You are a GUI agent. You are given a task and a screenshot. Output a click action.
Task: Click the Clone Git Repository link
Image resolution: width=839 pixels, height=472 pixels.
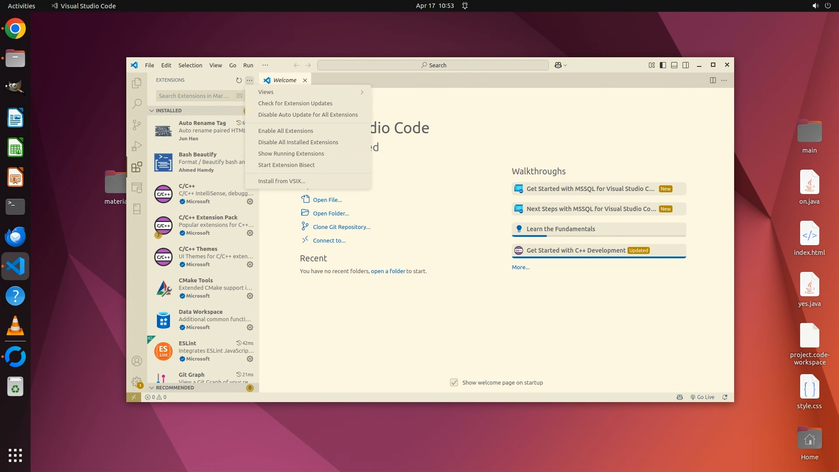[x=341, y=227]
